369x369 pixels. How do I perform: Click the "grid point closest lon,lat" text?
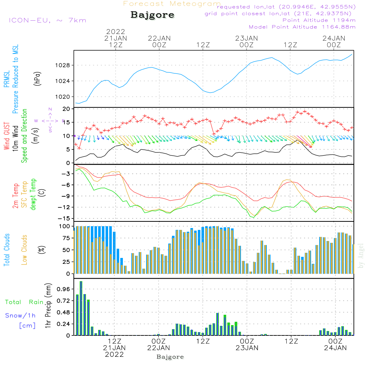(x=280, y=14)
